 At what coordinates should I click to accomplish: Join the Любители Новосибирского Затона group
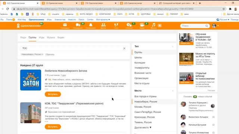tap(53, 94)
